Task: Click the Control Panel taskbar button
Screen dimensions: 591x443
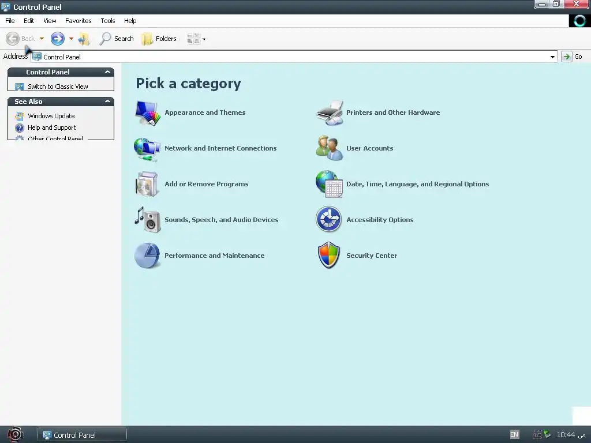Action: point(82,435)
